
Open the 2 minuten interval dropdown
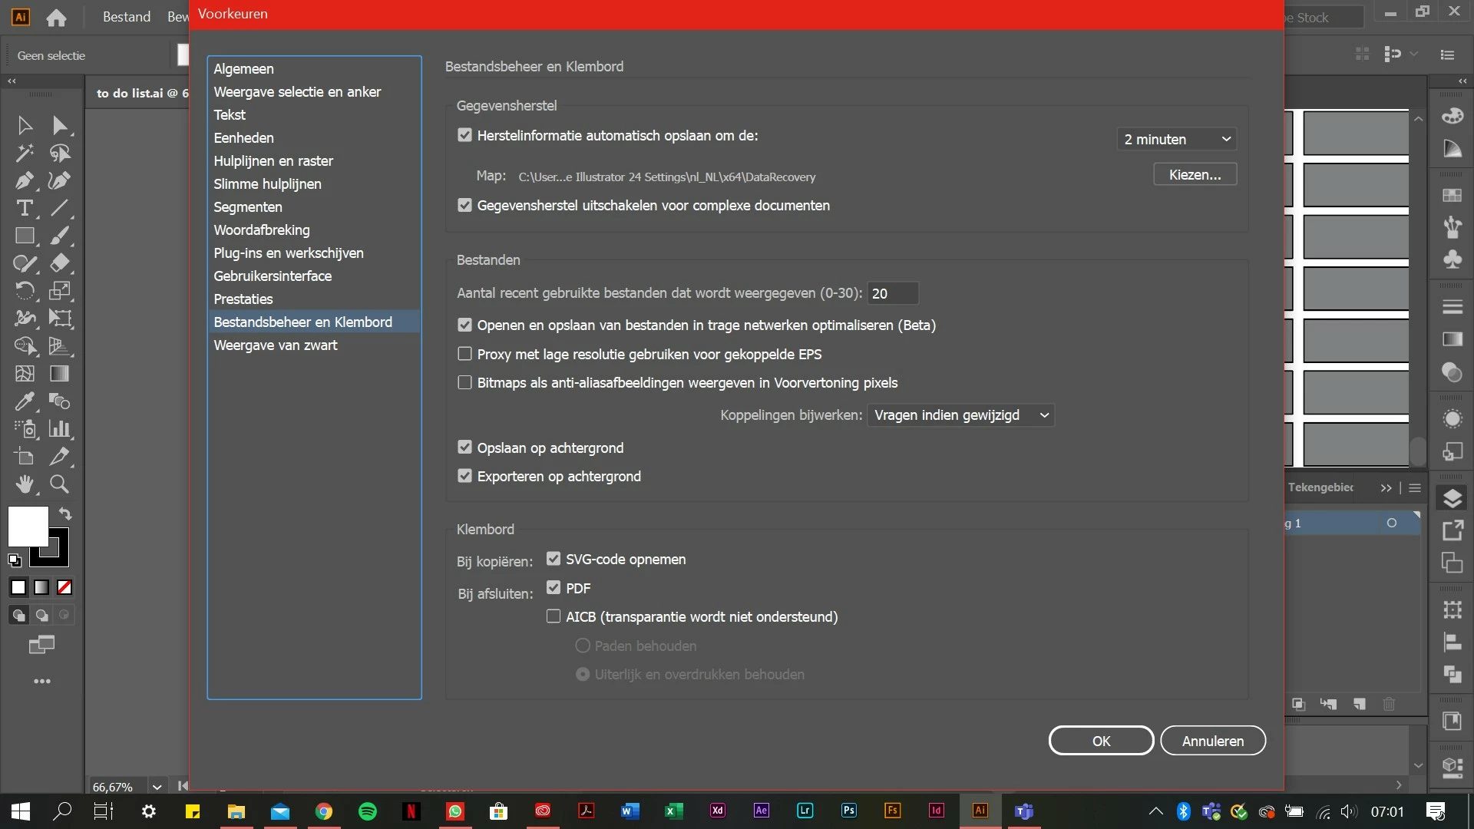(1176, 139)
